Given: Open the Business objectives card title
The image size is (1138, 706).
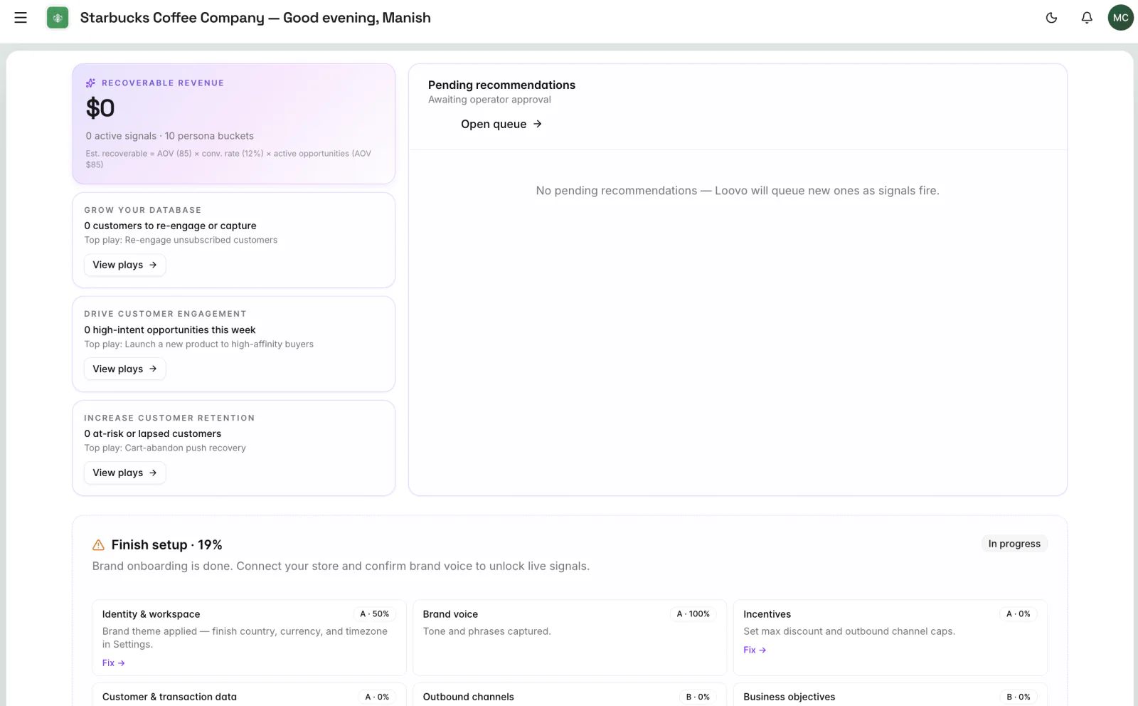Looking at the screenshot, I should click(789, 697).
